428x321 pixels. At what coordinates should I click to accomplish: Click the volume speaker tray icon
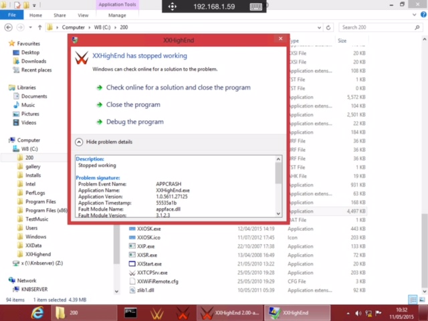[x=358, y=314]
